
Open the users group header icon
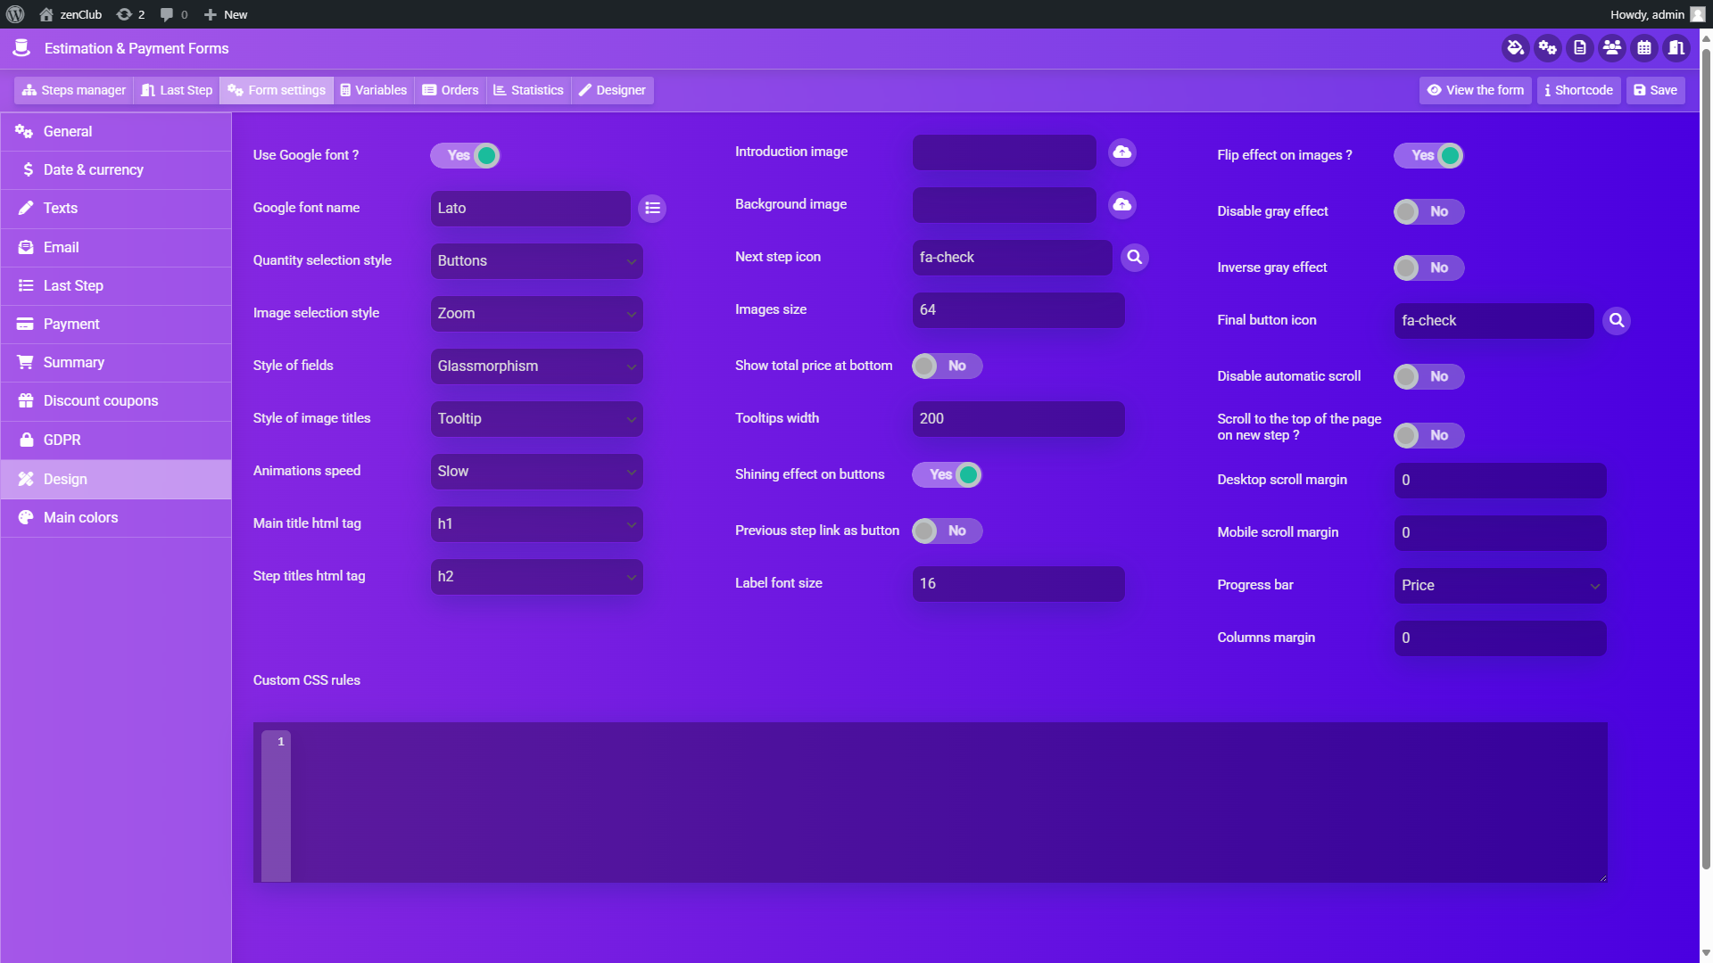pos(1611,48)
